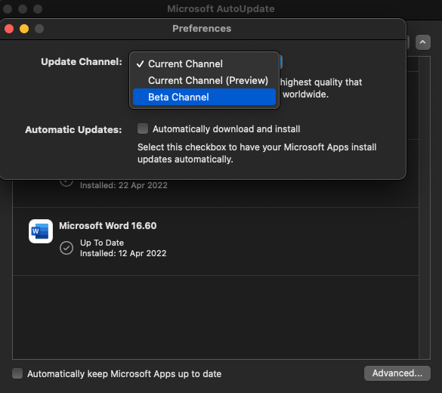Open the Advanced... button
The image size is (442, 393).
(x=397, y=373)
